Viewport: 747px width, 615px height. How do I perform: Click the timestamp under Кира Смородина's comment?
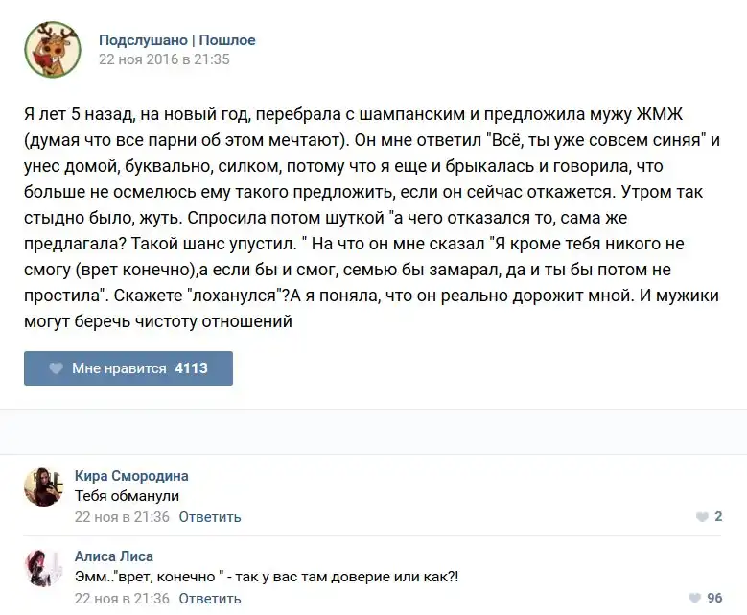coord(122,517)
